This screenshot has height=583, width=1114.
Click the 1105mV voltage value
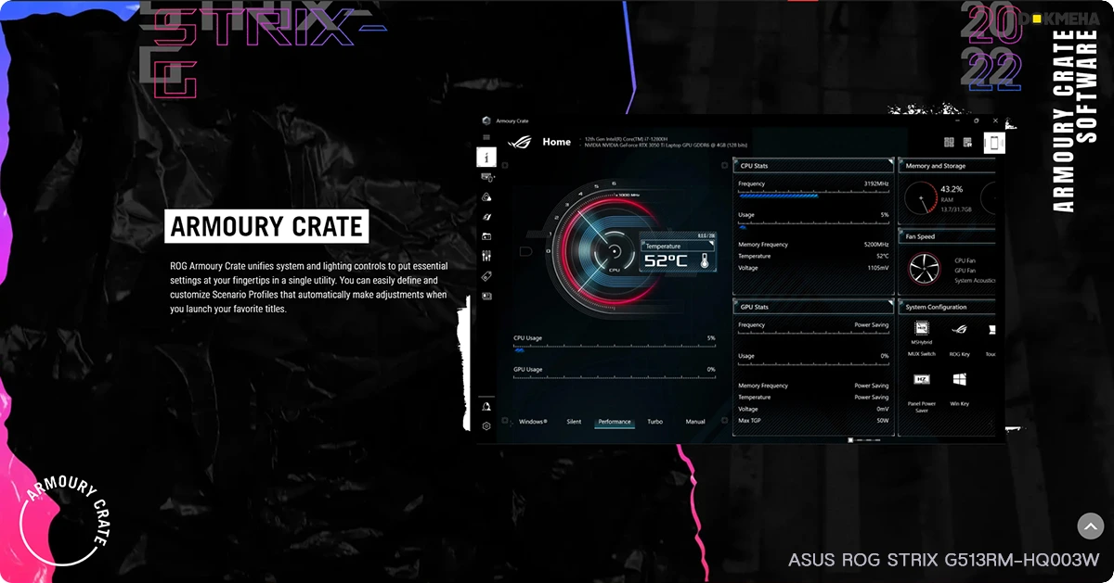click(x=878, y=268)
